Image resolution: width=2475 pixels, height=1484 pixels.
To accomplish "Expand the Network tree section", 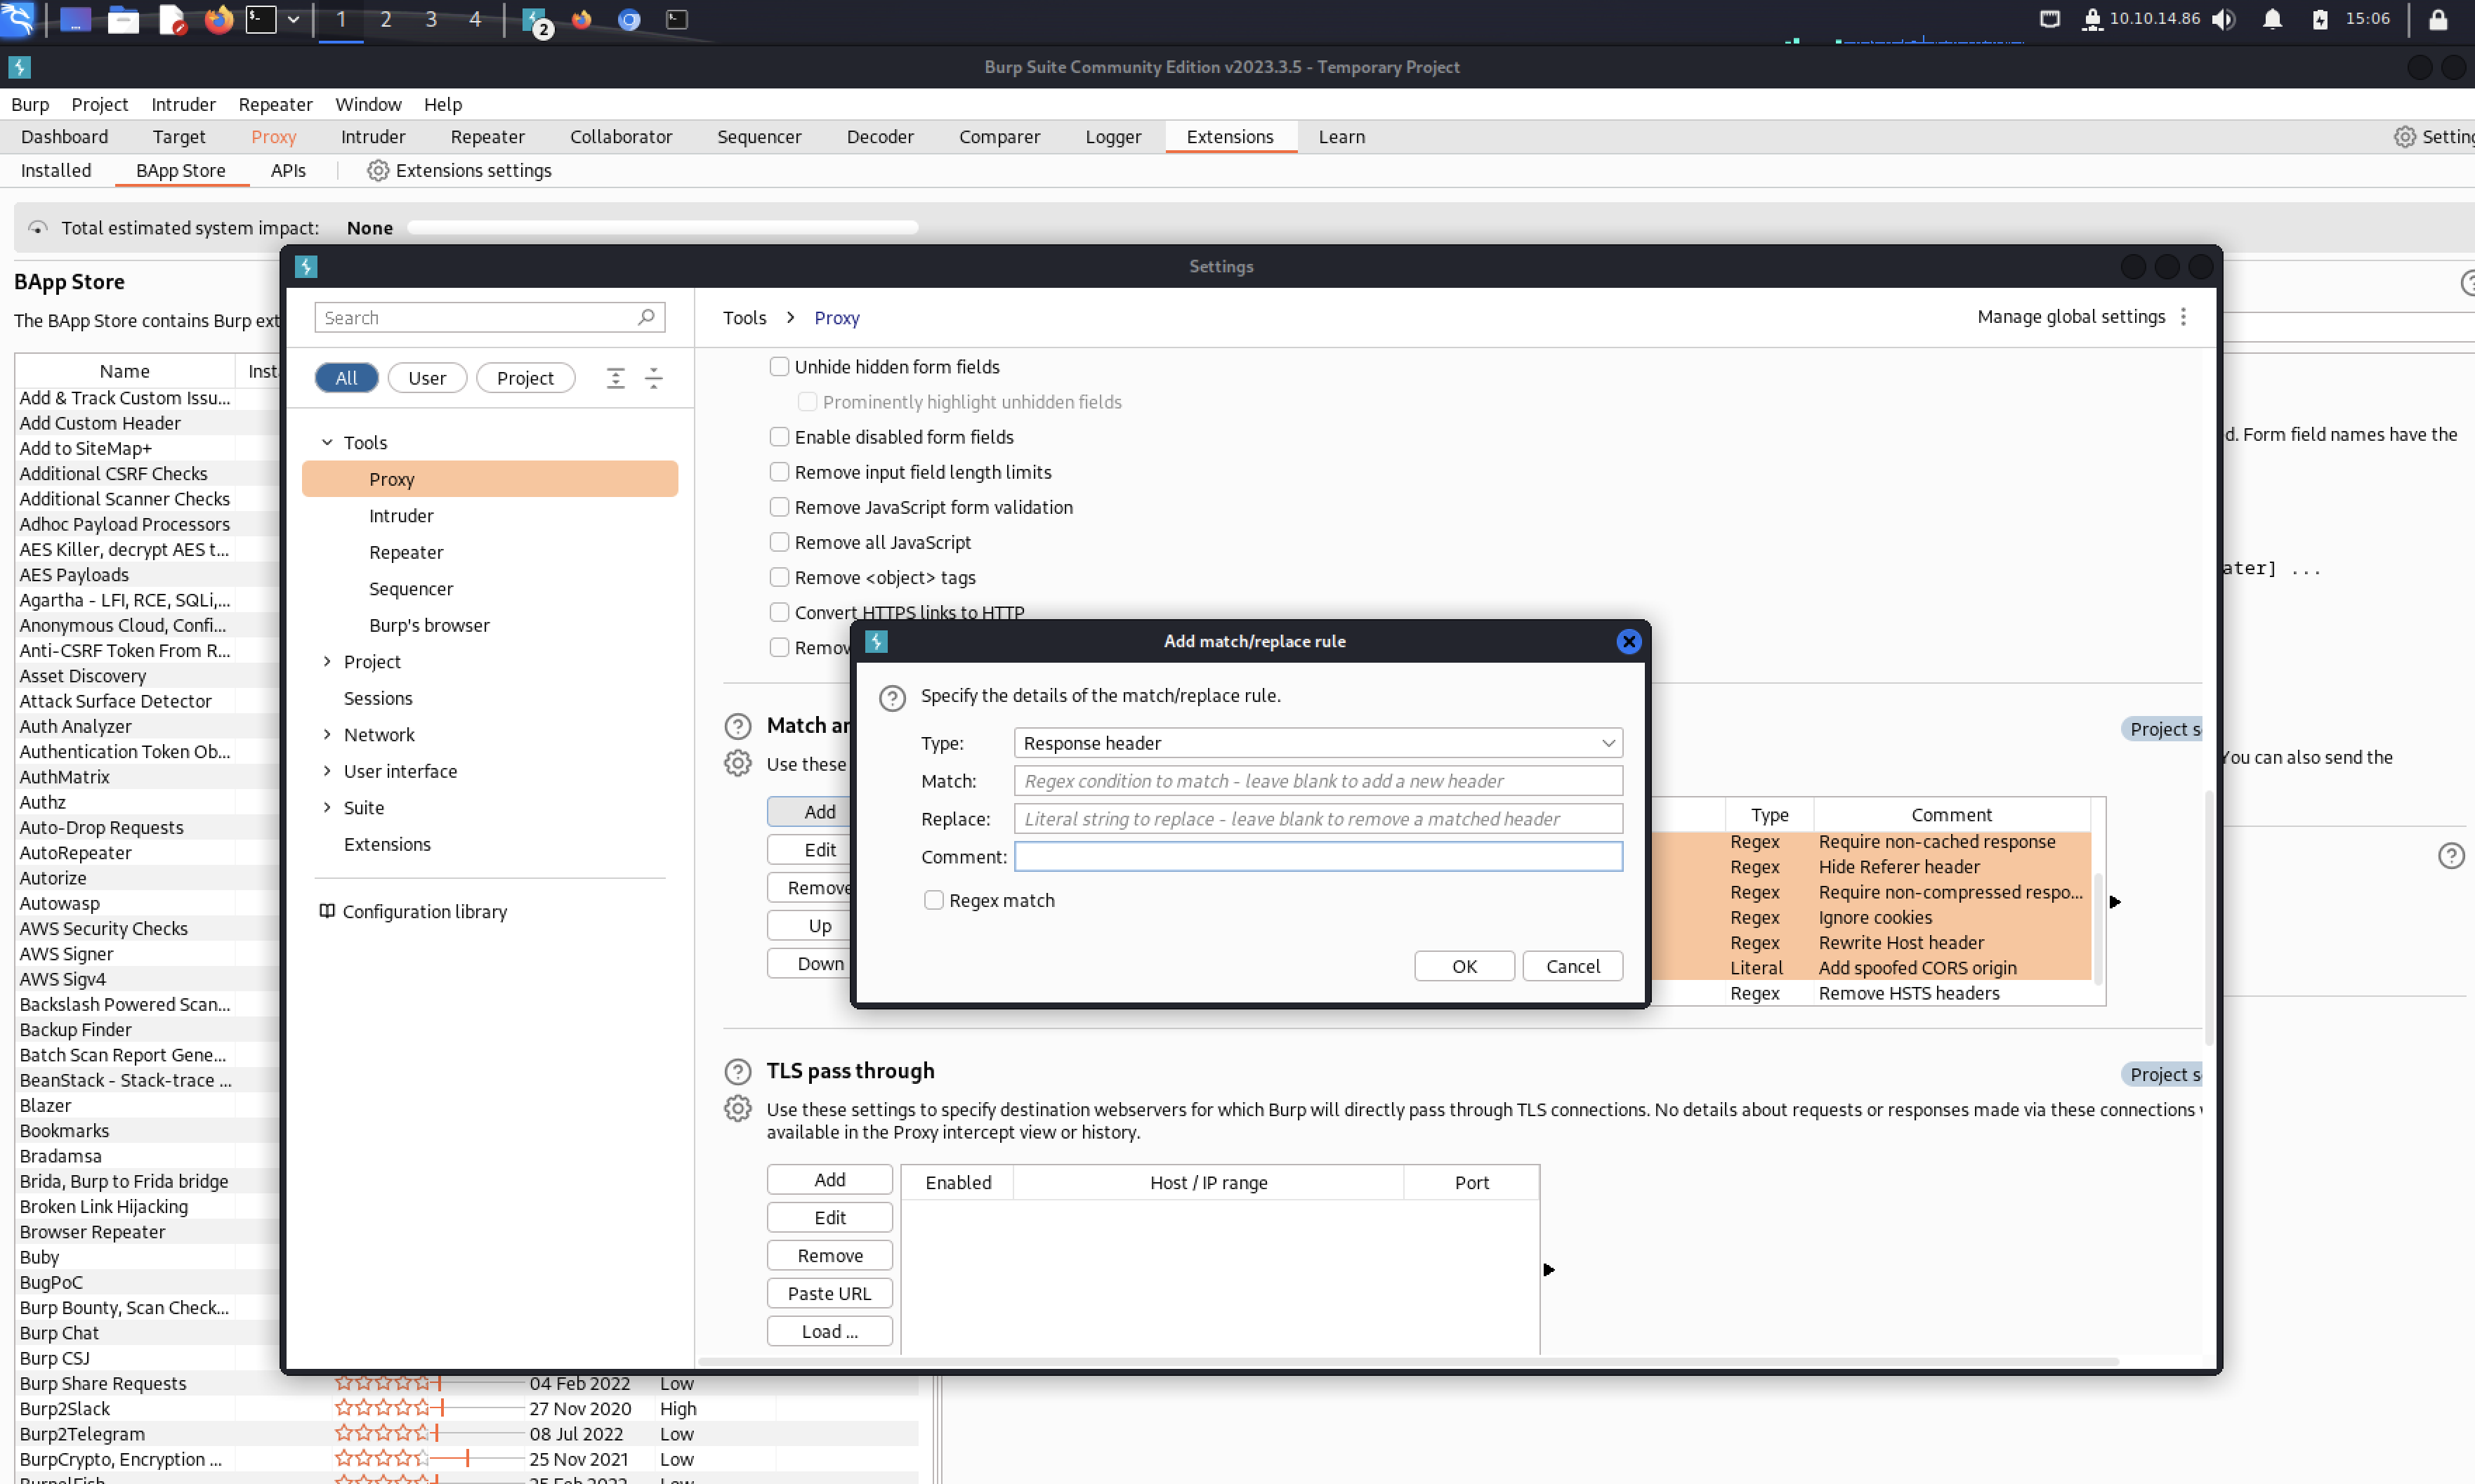I will (x=327, y=734).
